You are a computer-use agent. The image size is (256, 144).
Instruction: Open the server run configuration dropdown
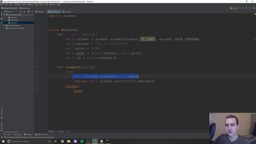click(235, 8)
